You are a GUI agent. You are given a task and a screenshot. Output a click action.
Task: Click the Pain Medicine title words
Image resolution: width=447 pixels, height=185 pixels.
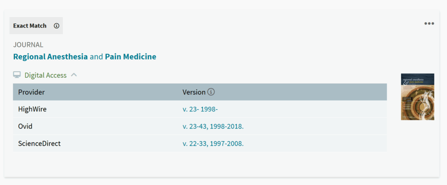tap(131, 57)
